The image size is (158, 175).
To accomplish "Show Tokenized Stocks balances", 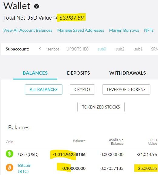I will [101, 107].
